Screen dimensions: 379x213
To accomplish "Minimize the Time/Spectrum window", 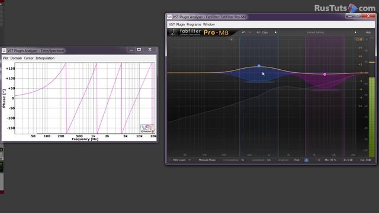I will (131, 50).
